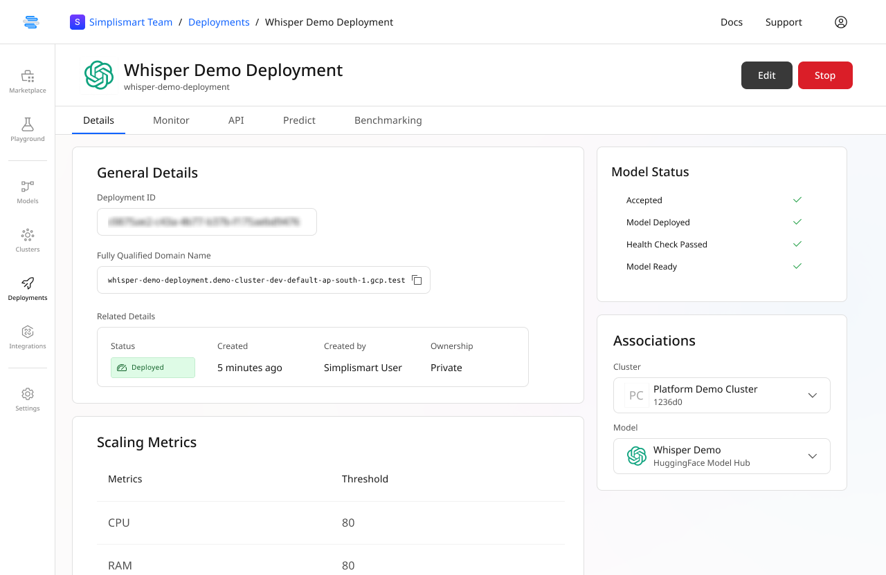Open the Benchmarking tab

click(388, 120)
